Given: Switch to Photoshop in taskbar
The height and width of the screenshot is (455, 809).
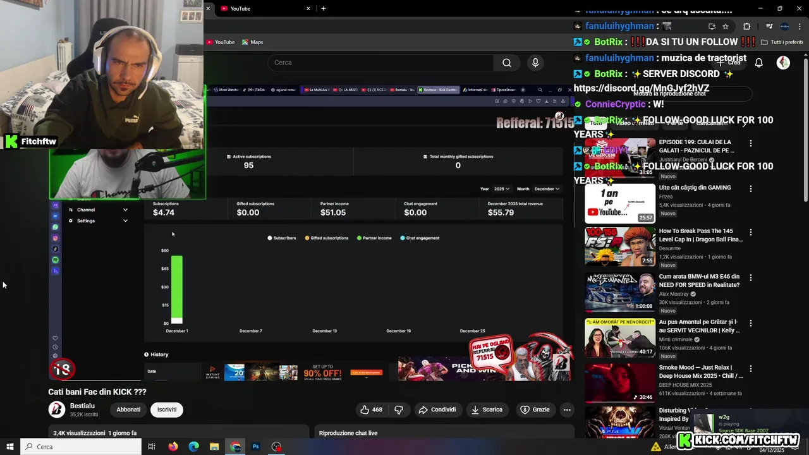Looking at the screenshot, I should 256,447.
